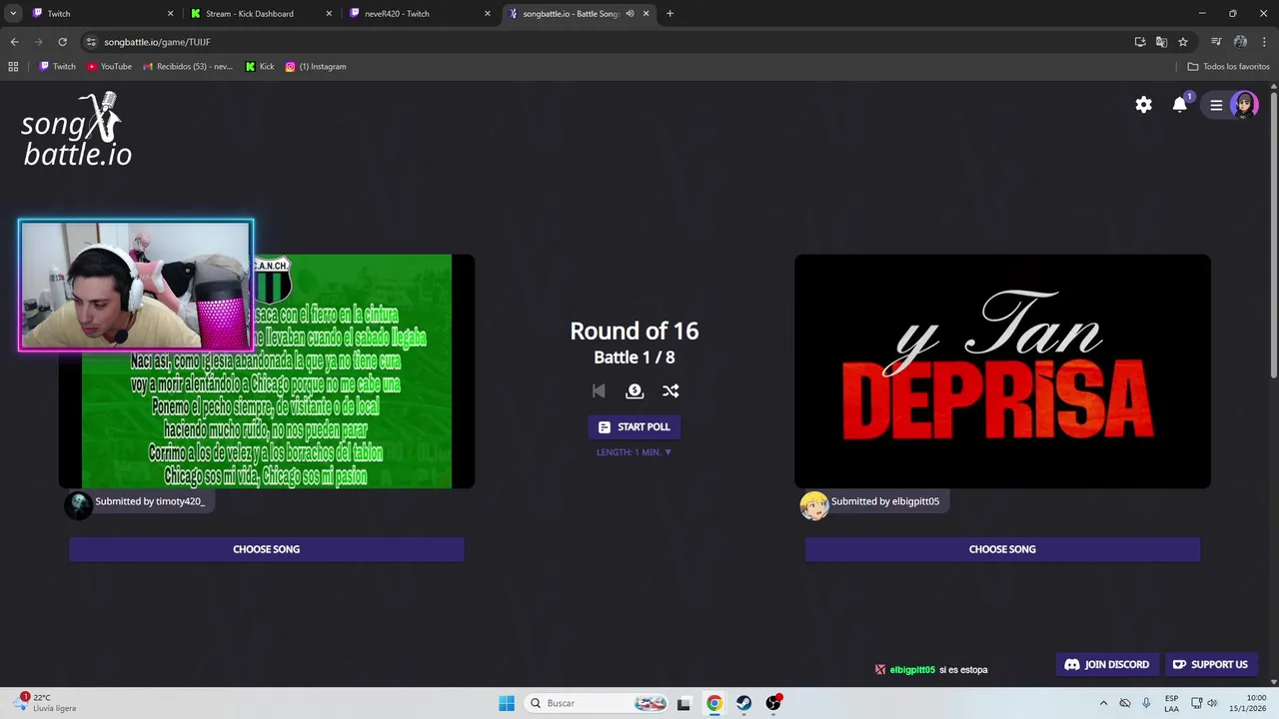Image resolution: width=1279 pixels, height=719 pixels.
Task: Open the Windows Start menu
Action: [507, 703]
